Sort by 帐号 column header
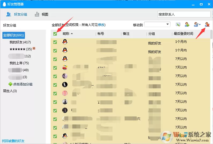 [101, 34]
